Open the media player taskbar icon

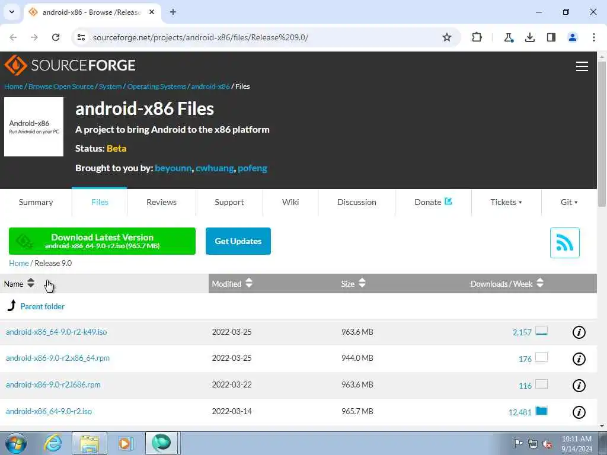[x=125, y=443]
